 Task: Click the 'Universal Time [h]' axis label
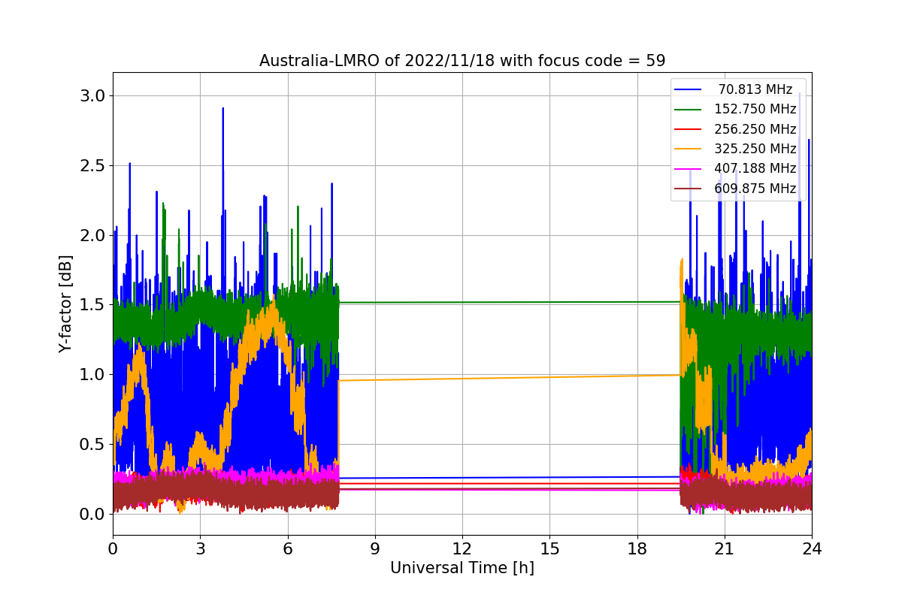[x=462, y=568]
